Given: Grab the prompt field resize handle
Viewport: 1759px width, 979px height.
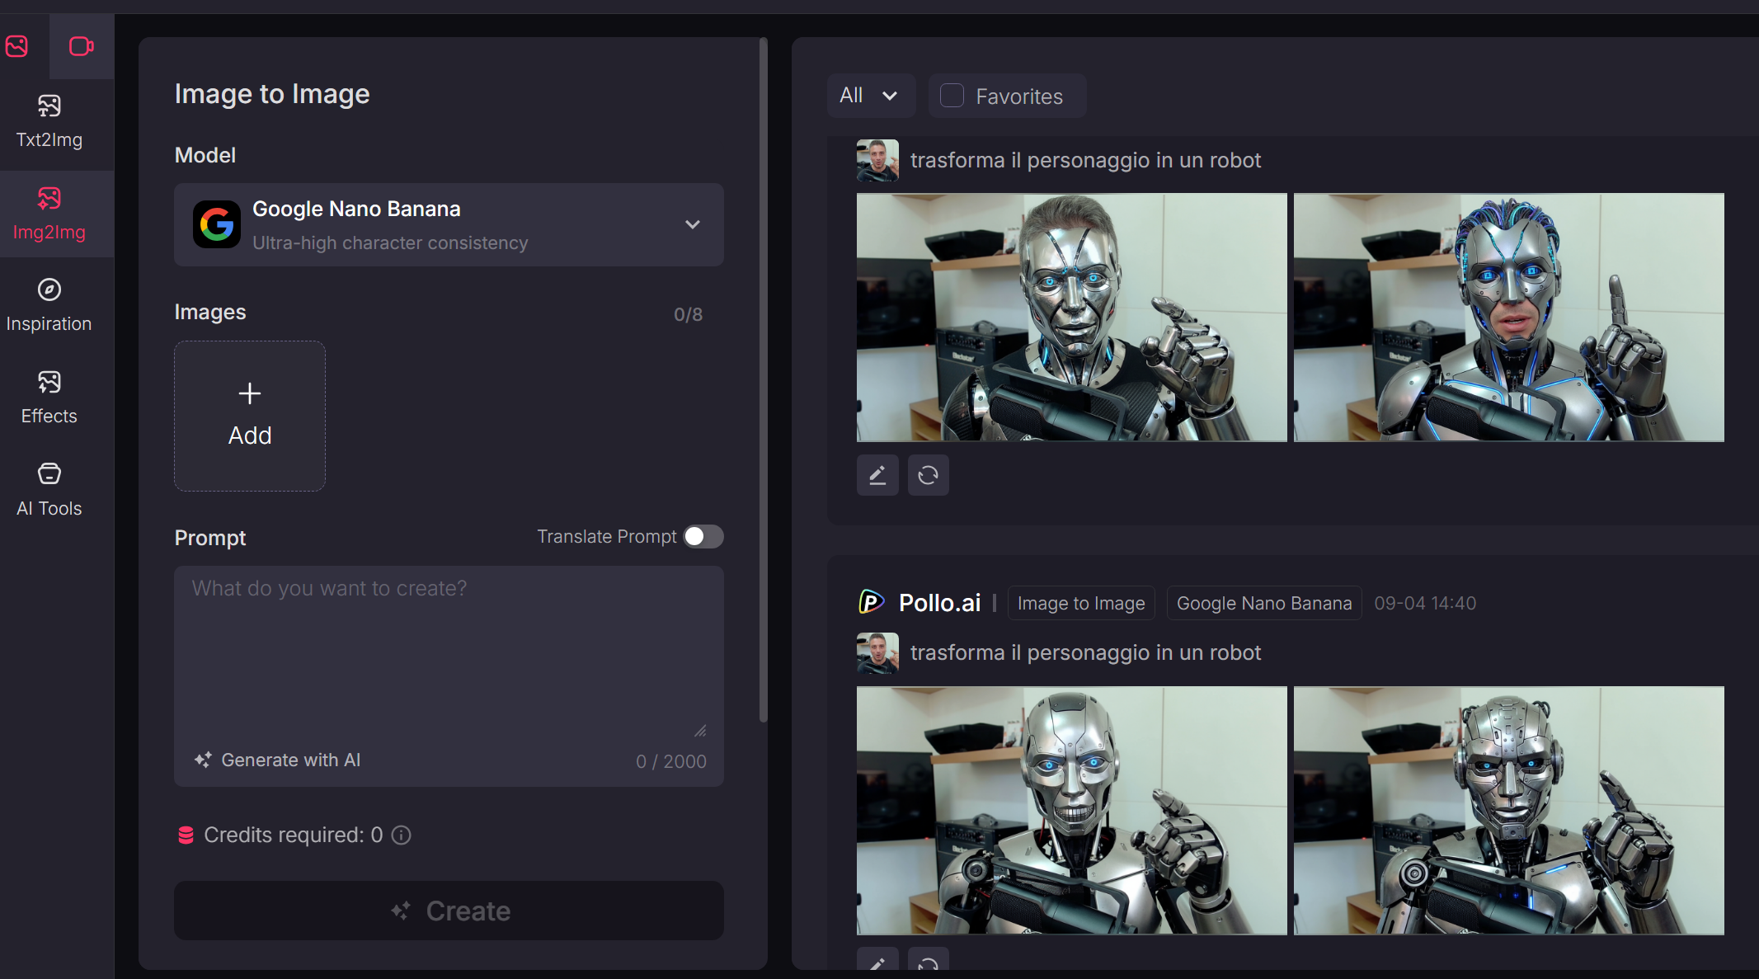Looking at the screenshot, I should (x=700, y=731).
